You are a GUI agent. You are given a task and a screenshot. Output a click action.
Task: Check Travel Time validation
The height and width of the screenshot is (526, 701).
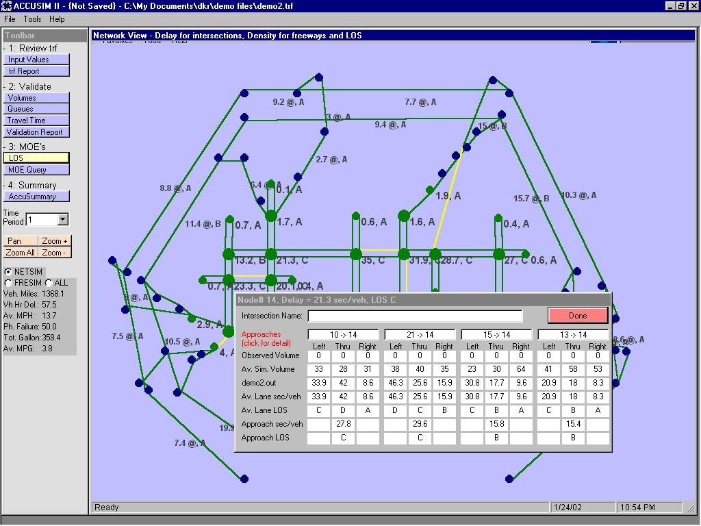[36, 121]
